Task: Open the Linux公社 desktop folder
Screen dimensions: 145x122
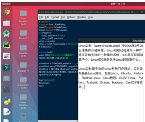Action: point(23,67)
